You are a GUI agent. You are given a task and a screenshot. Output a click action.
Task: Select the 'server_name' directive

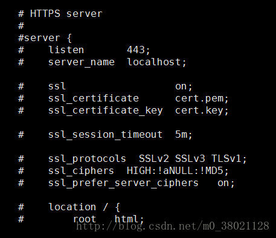(82, 62)
